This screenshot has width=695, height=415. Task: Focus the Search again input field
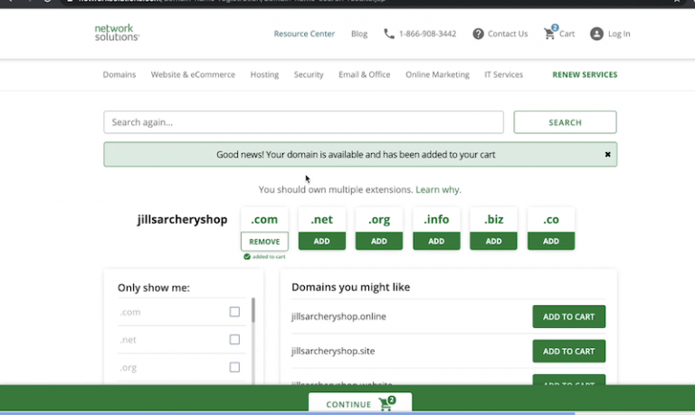(304, 122)
